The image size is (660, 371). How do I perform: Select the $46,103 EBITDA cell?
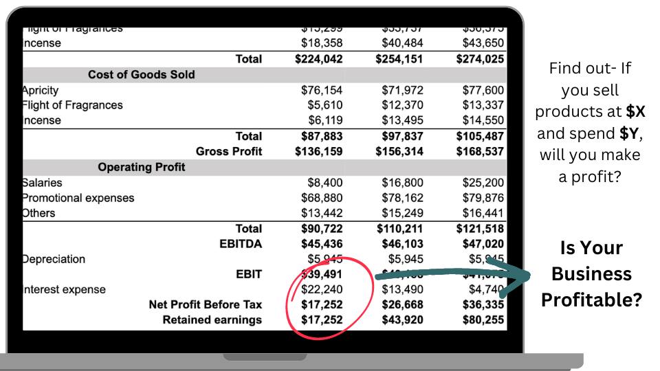[x=402, y=244]
